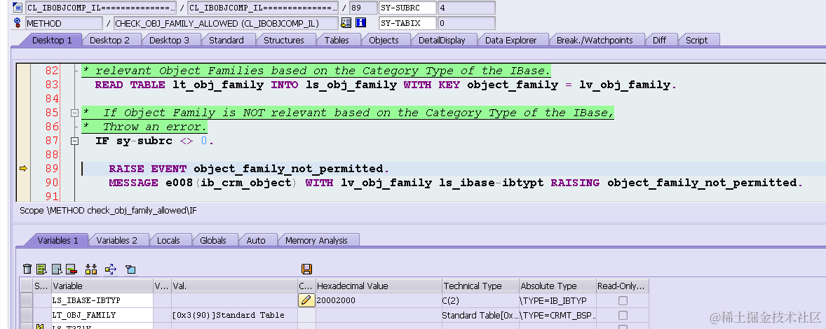Image resolution: width=826 pixels, height=329 pixels.
Task: Click the LS_IBASE-IBTYP variable name cell
Action: point(102,300)
